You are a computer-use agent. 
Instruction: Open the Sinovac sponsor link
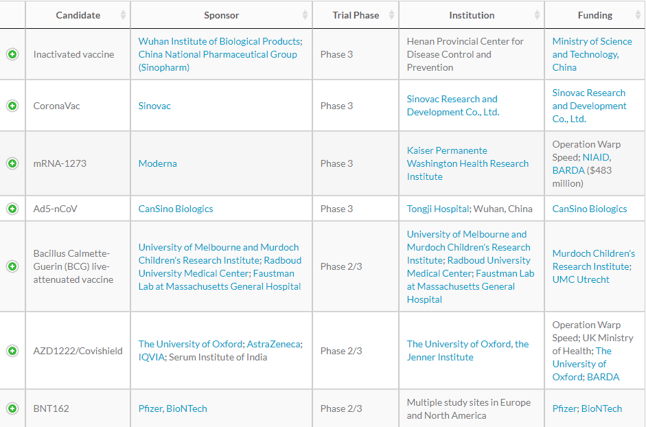tap(154, 106)
